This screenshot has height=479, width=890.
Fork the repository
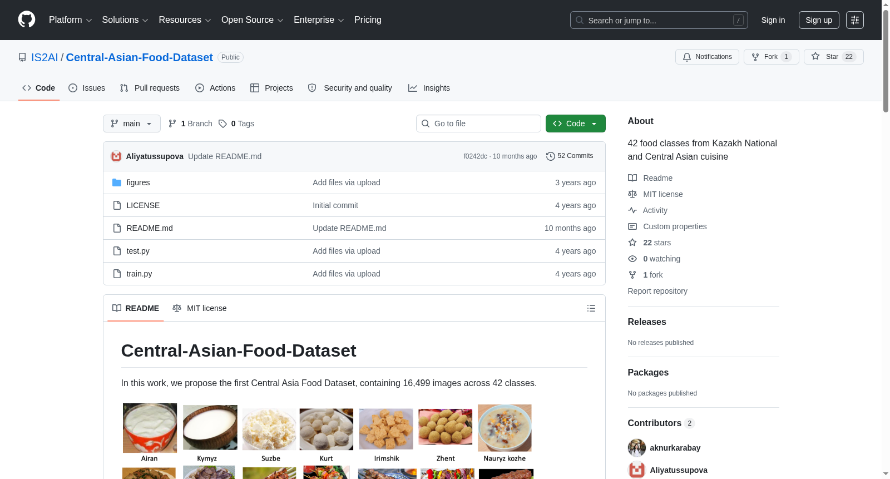pos(771,57)
